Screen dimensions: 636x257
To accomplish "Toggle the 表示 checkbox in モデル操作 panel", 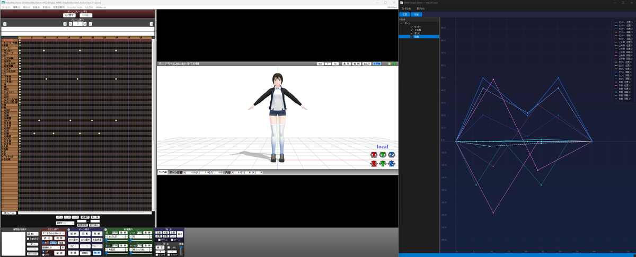I will 43,243.
